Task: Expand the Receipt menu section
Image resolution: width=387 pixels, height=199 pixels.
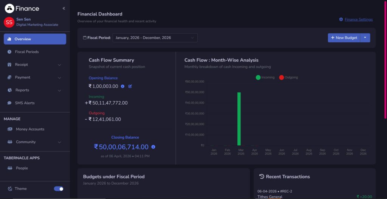Action: point(35,65)
